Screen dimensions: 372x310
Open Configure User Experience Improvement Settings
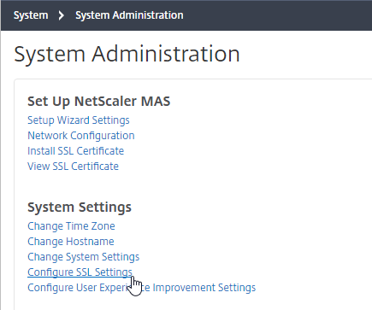[142, 288]
